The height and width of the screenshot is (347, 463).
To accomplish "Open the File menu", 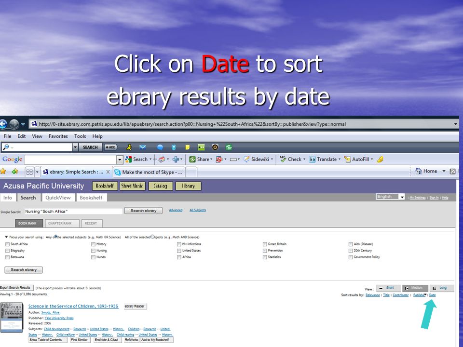I will pyautogui.click(x=7, y=136).
